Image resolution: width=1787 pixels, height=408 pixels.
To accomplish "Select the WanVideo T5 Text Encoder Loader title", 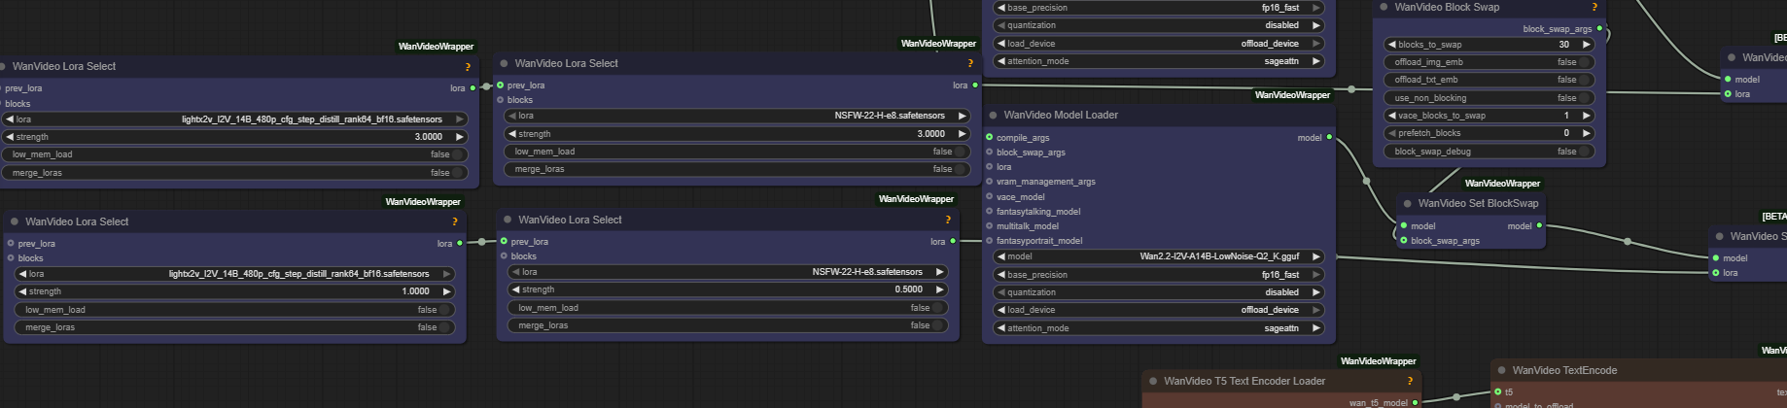I will pos(1244,381).
